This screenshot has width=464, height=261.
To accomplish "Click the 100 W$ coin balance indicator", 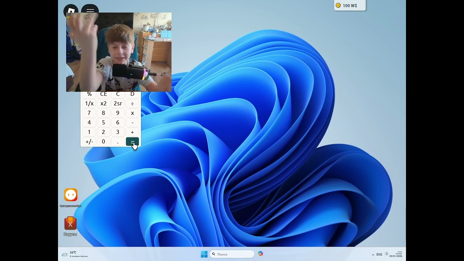I will (350, 5).
